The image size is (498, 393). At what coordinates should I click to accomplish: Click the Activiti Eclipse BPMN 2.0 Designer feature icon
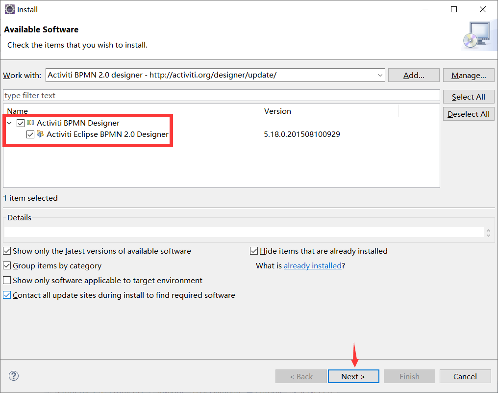point(40,134)
